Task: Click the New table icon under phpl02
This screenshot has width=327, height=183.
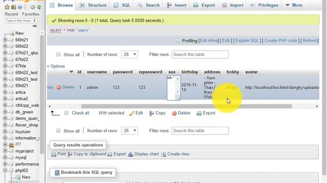Action: 18,177
